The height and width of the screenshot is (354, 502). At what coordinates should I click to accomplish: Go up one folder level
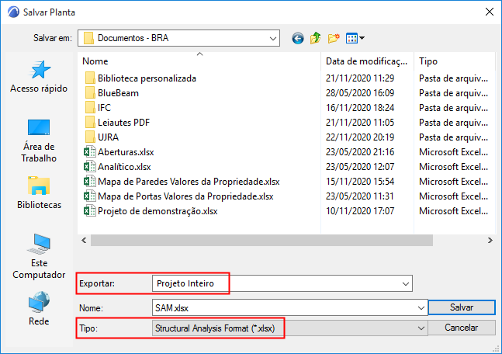click(316, 37)
